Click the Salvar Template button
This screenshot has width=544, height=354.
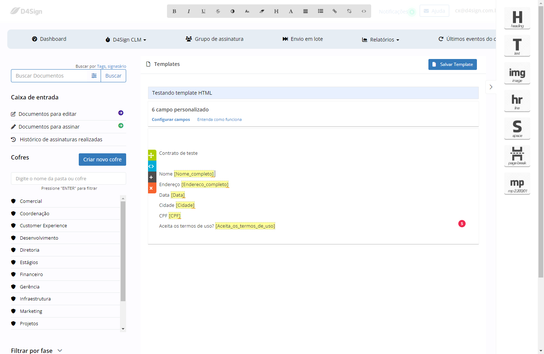(452, 64)
